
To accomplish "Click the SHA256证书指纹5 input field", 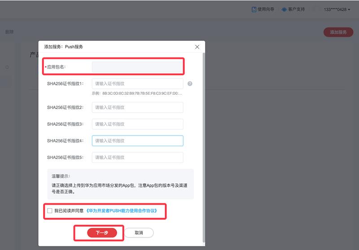I will point(137,158).
